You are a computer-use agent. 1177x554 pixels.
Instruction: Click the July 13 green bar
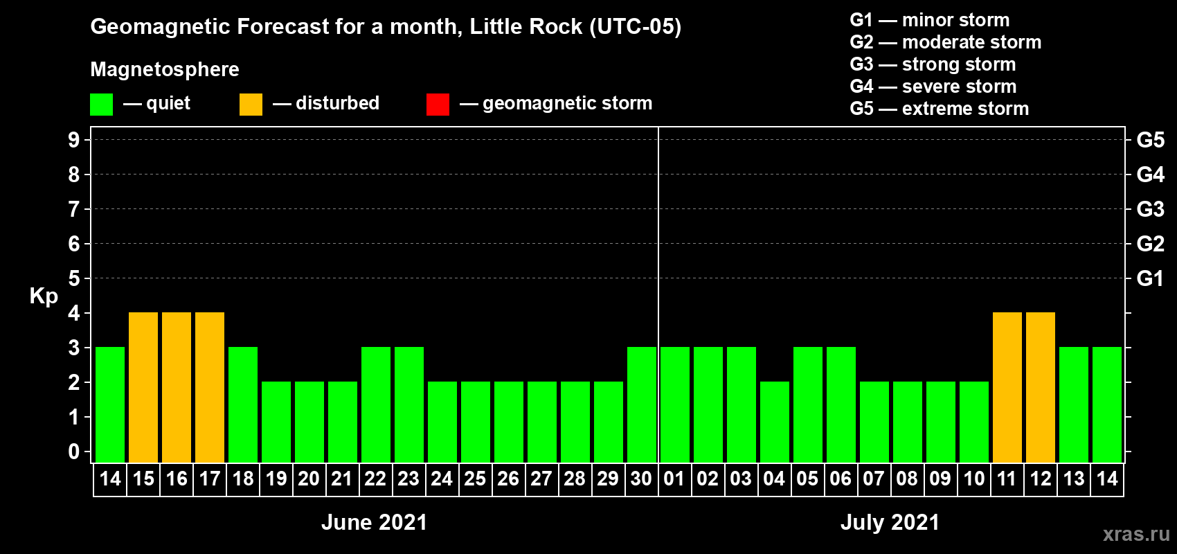pos(1074,404)
